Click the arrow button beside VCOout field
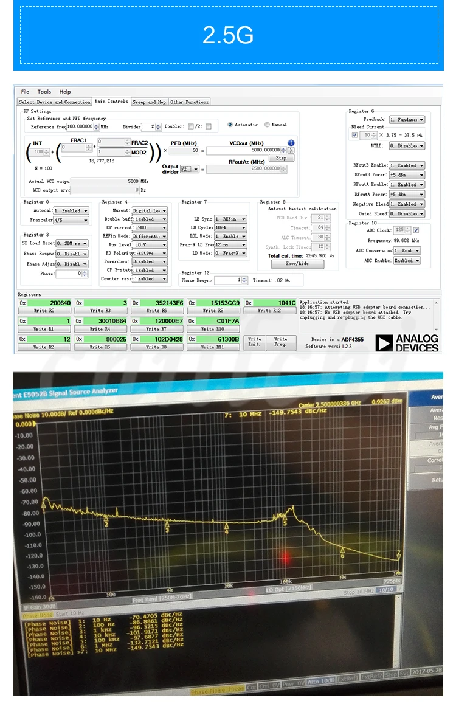 (x=291, y=150)
